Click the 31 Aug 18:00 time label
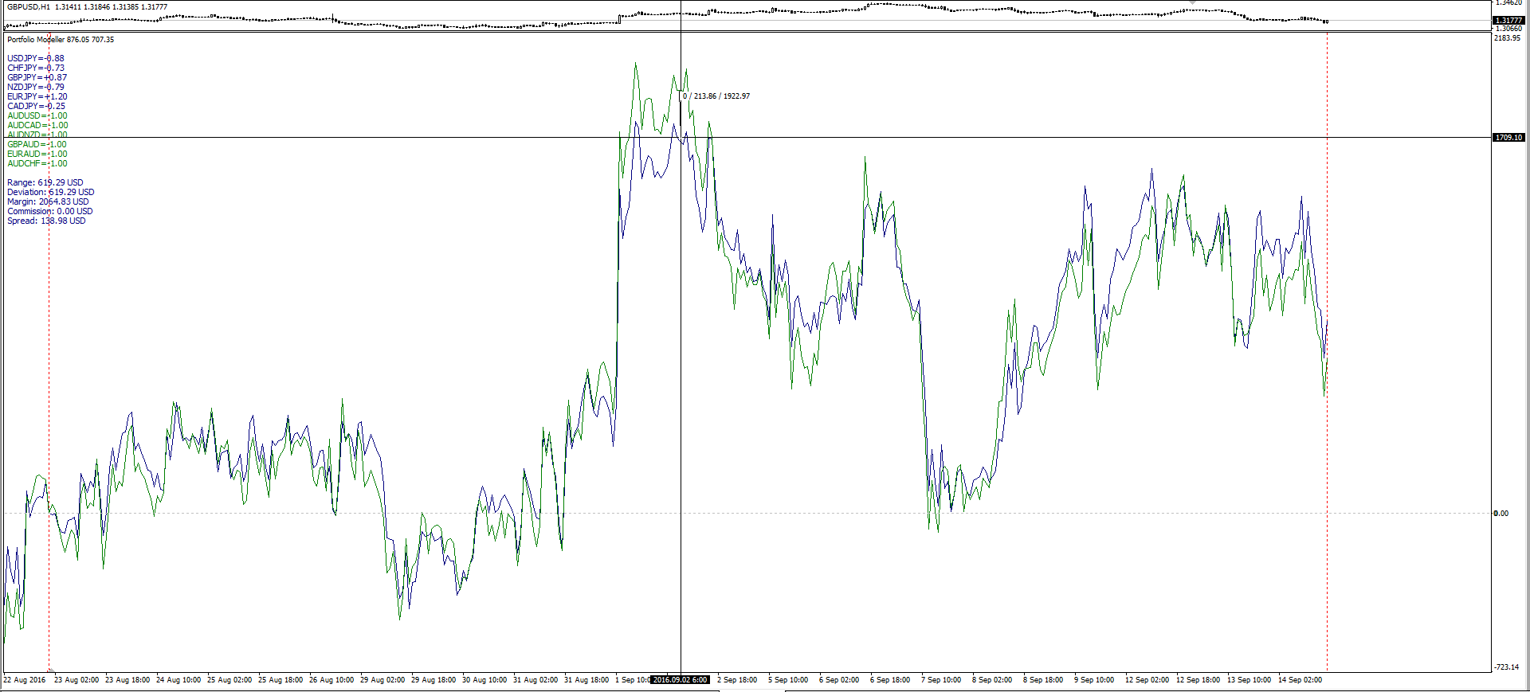 tap(586, 680)
